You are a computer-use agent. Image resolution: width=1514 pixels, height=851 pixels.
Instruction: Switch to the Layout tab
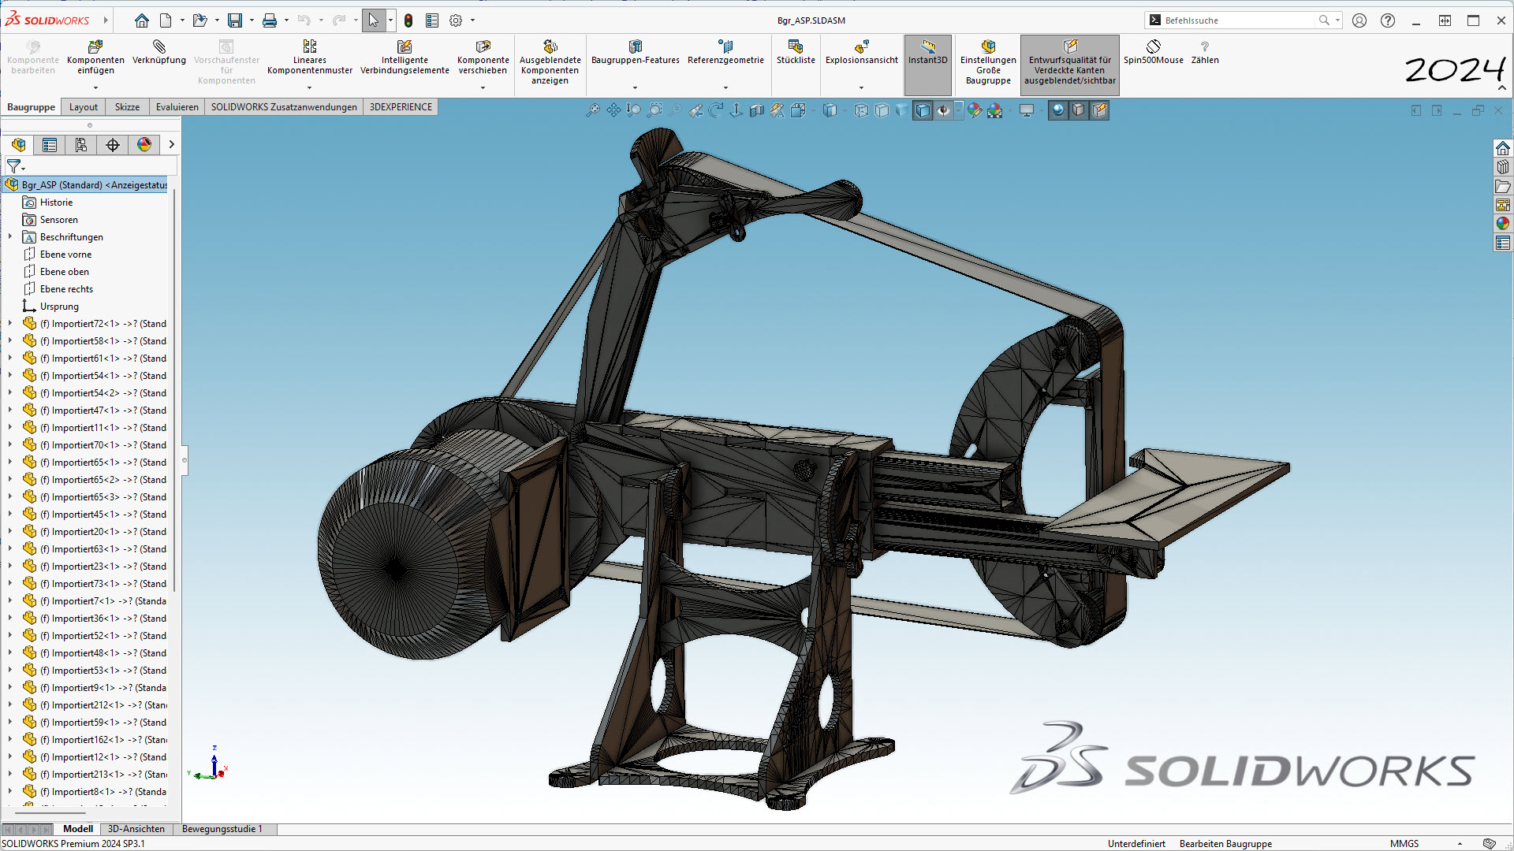(84, 107)
